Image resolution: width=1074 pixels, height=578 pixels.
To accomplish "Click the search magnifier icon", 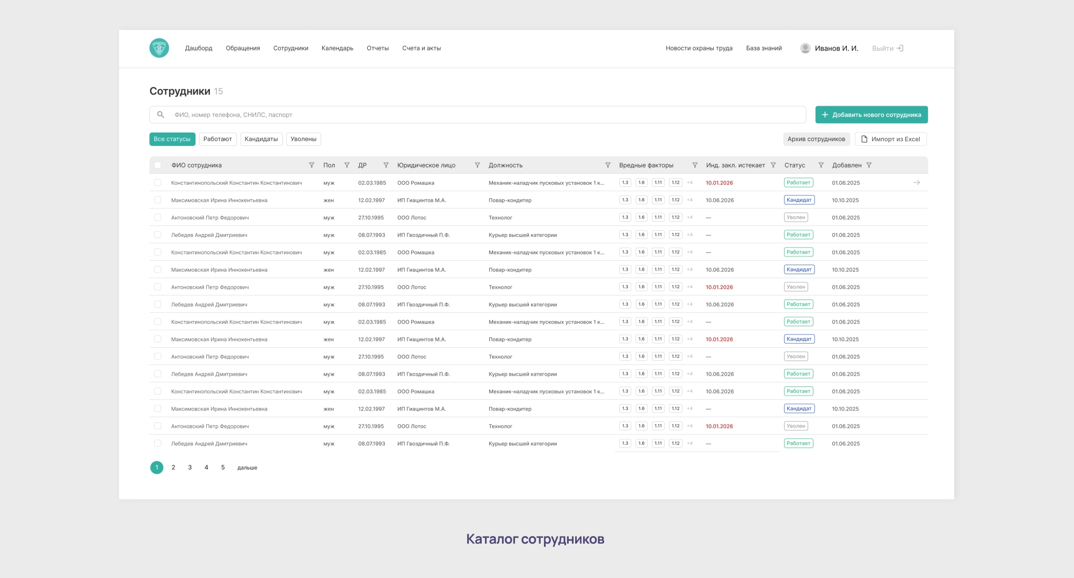I will [161, 115].
